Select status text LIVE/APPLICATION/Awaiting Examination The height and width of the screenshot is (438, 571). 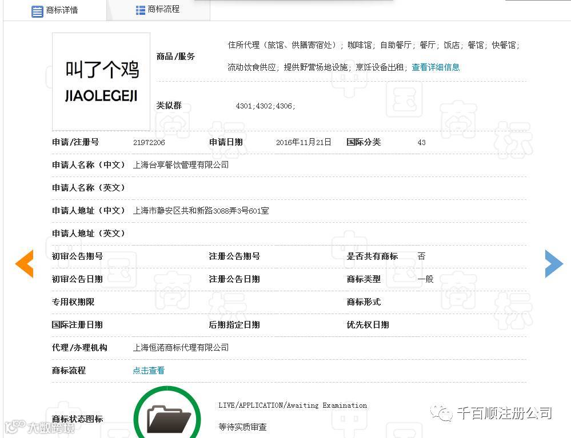tap(293, 405)
